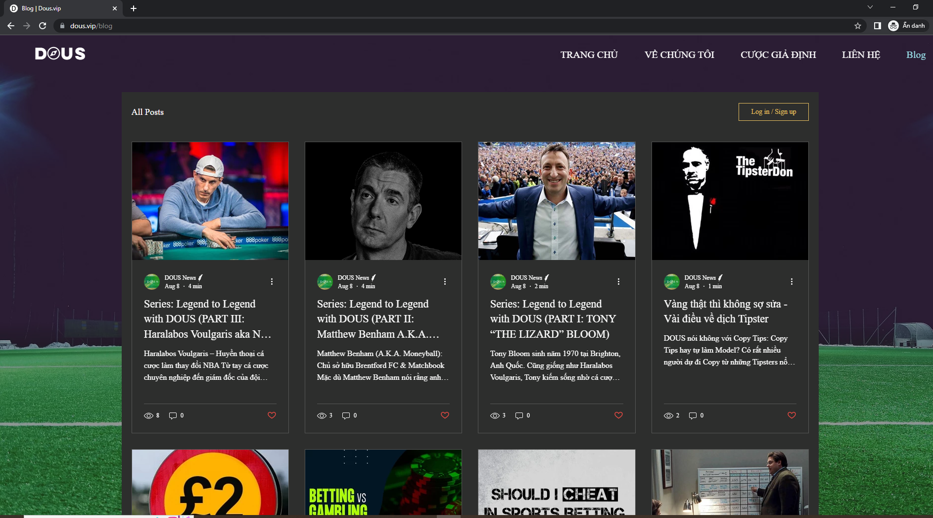Open the black-and-white Matthew Benham portrait
The width and height of the screenshot is (933, 518).
tap(383, 201)
